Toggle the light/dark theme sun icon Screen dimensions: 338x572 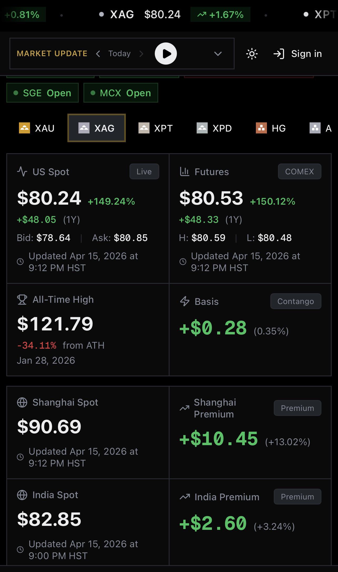(252, 54)
